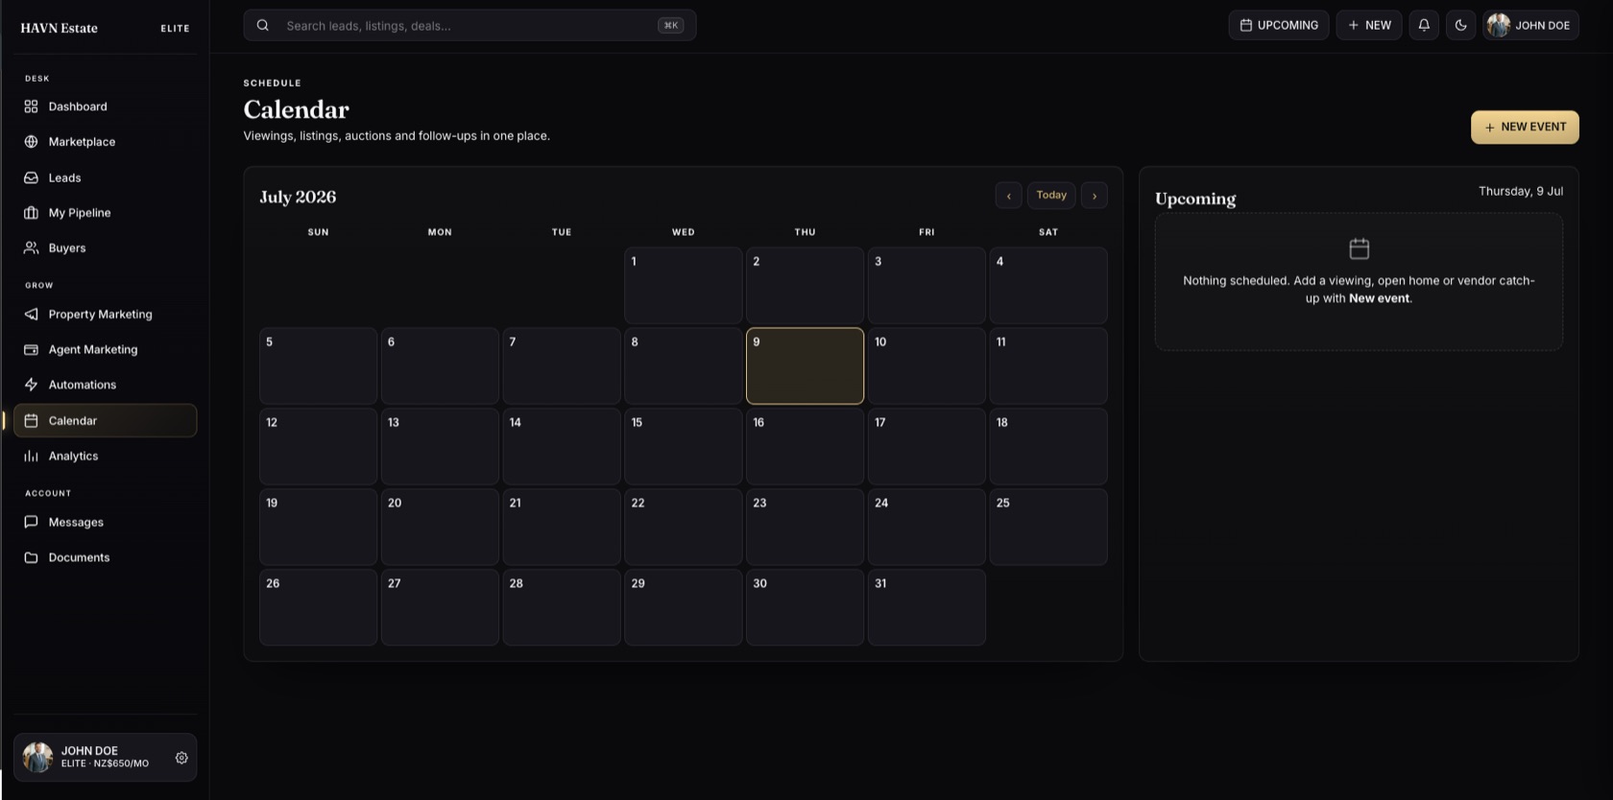
Task: Go to next month chevron
Action: click(x=1094, y=196)
